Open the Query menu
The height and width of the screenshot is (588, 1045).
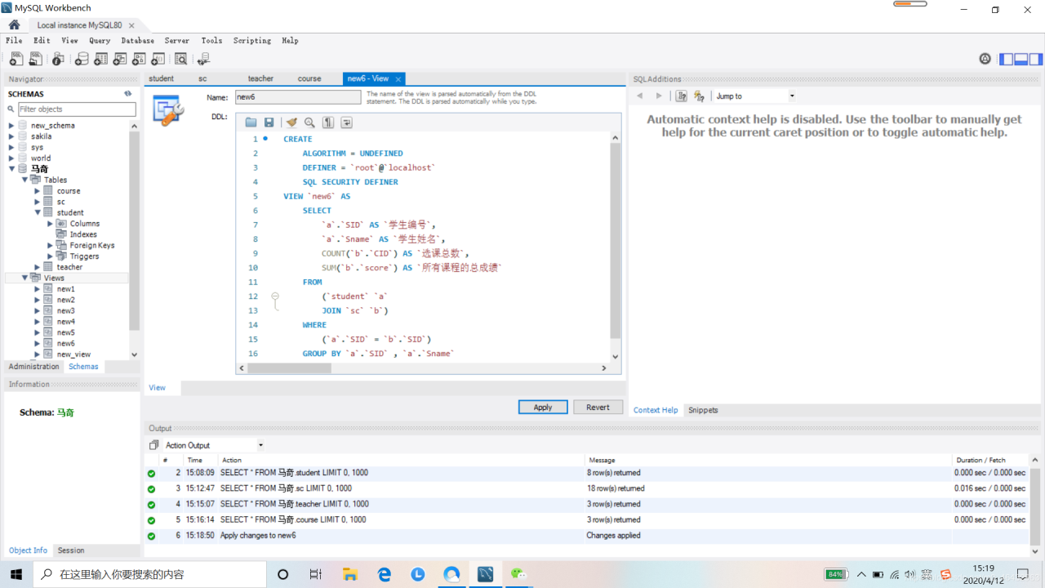pos(100,40)
